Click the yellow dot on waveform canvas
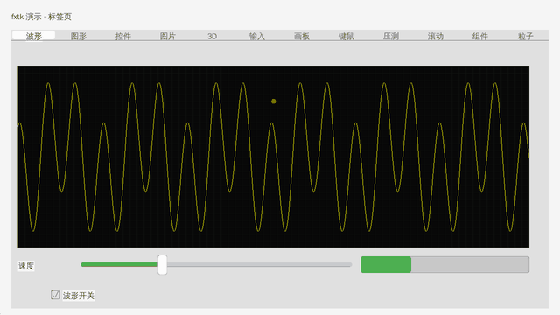 click(274, 101)
